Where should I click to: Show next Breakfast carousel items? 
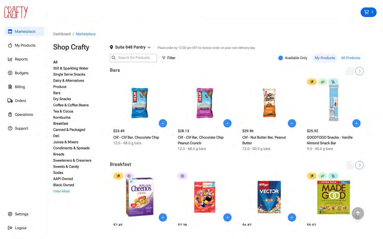(359, 165)
